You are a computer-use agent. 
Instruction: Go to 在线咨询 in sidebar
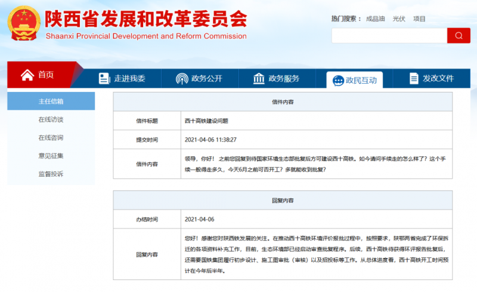tap(51, 137)
